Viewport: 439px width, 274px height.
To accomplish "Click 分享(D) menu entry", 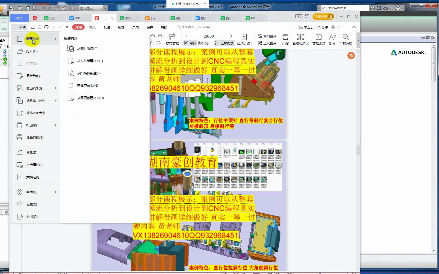I will point(36,152).
